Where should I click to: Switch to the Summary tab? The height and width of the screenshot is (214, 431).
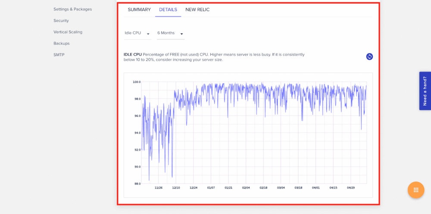tap(139, 9)
